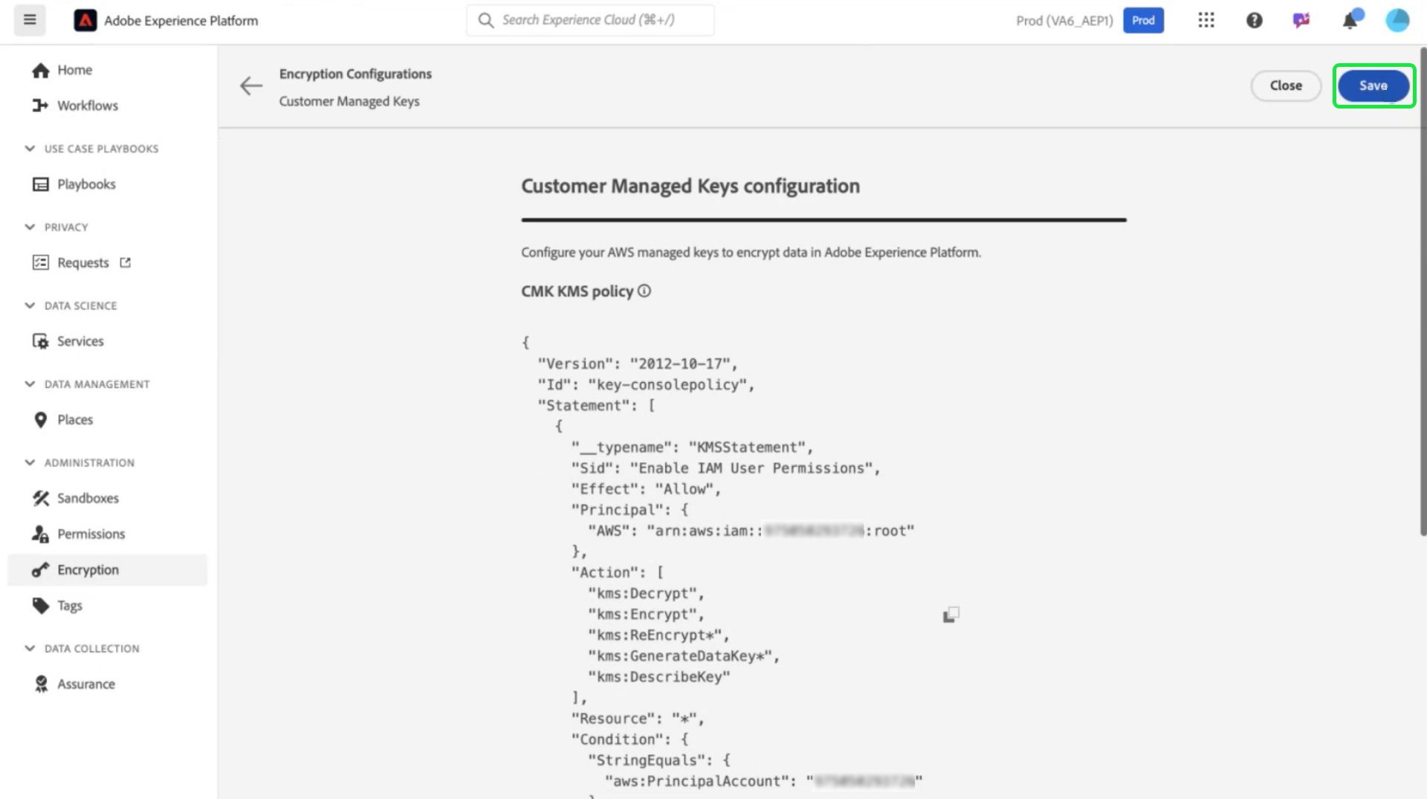Click the Encryption key icon
The width and height of the screenshot is (1427, 799).
[41, 570]
